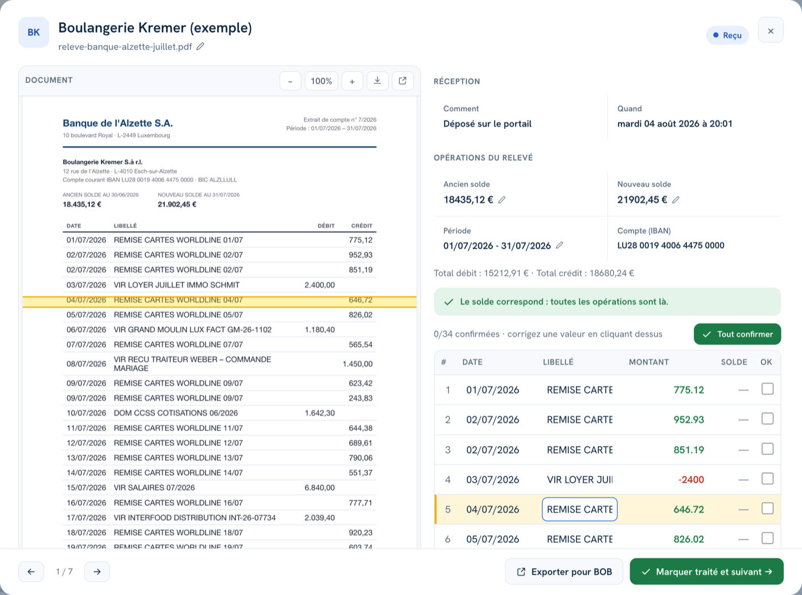
Task: Mark as processed and go to next
Action: pos(707,571)
